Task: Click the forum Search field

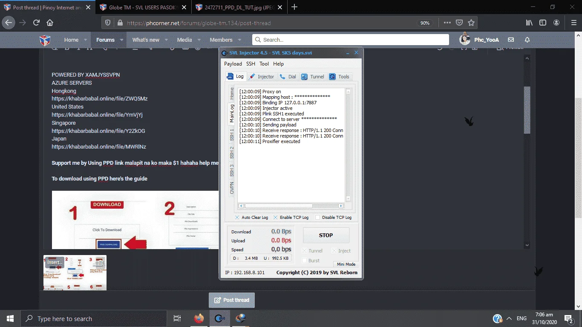Action: [350, 40]
